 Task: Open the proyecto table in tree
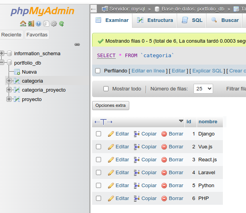click(x=32, y=99)
